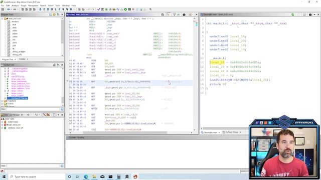This screenshot has width=321, height=180.
Task: Open the decompiler panel dropdown arrow
Action: pyautogui.click(x=314, y=14)
